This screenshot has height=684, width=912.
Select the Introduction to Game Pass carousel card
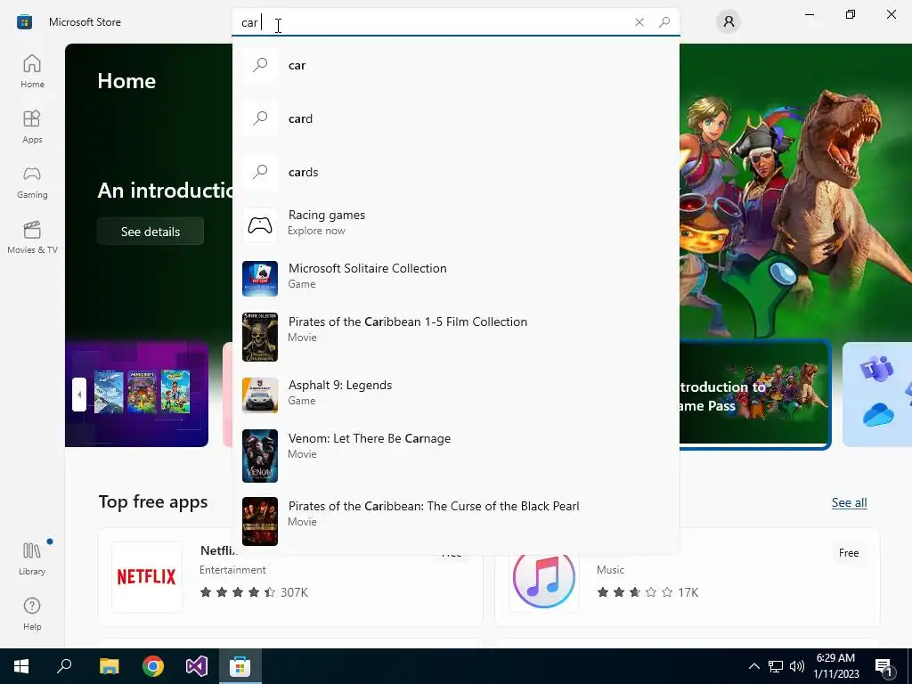755,395
